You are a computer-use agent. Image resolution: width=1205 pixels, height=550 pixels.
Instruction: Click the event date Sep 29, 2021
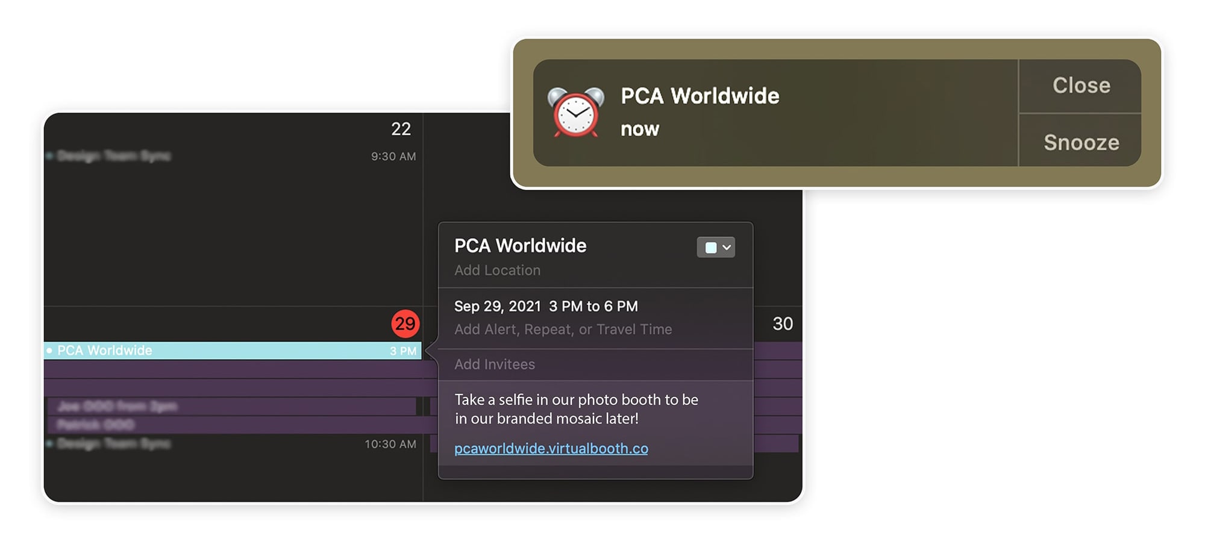coord(497,306)
